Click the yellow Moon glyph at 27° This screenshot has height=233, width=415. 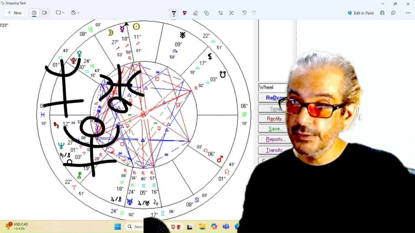[111, 32]
